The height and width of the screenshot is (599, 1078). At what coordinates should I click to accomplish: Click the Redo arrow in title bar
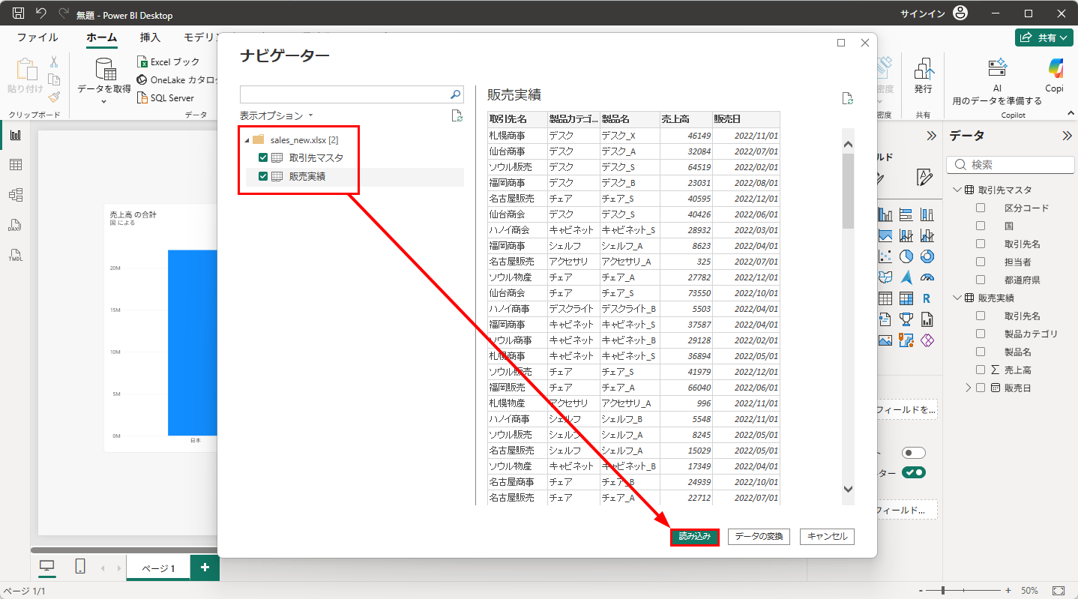click(x=64, y=13)
